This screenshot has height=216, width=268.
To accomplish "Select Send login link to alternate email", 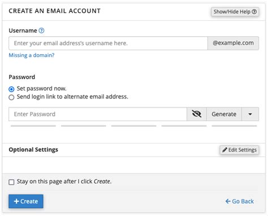I will tap(11, 97).
